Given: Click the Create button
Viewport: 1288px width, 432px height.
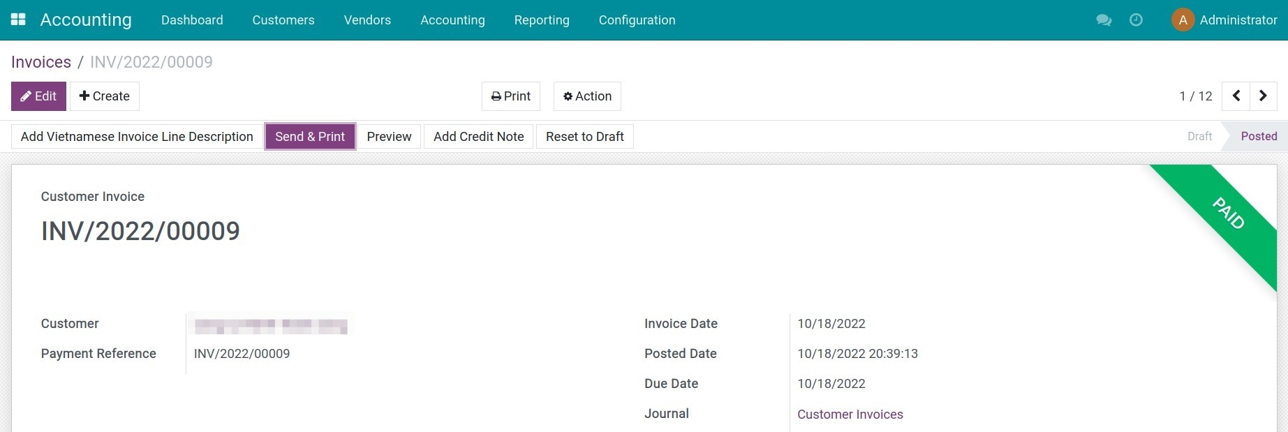Looking at the screenshot, I should point(105,96).
